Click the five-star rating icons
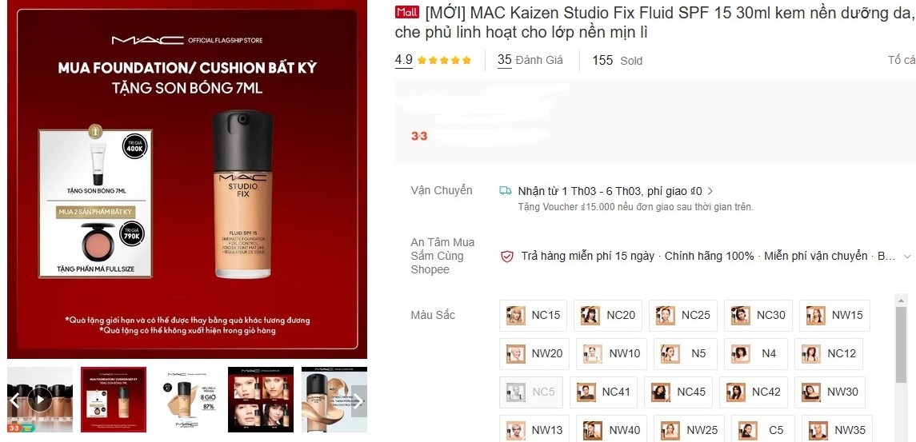916x442 pixels. (445, 60)
